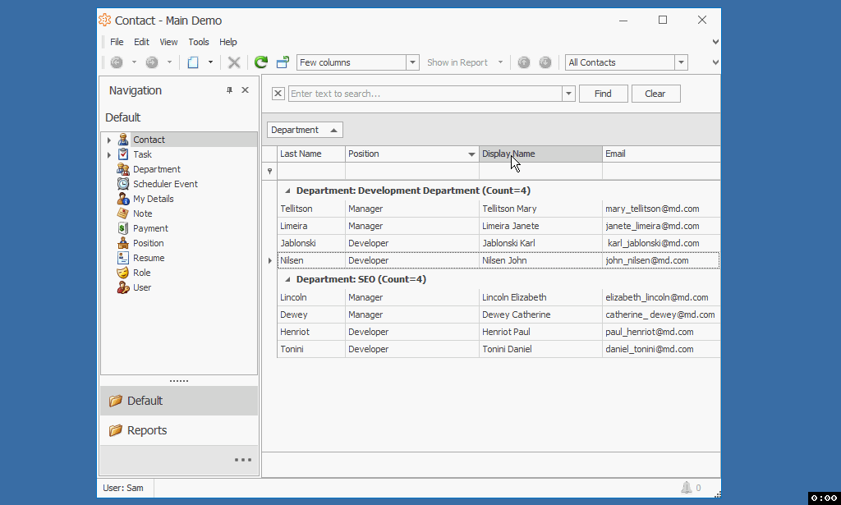Select the Jablonski last name cell
The height and width of the screenshot is (505, 841).
tap(311, 243)
